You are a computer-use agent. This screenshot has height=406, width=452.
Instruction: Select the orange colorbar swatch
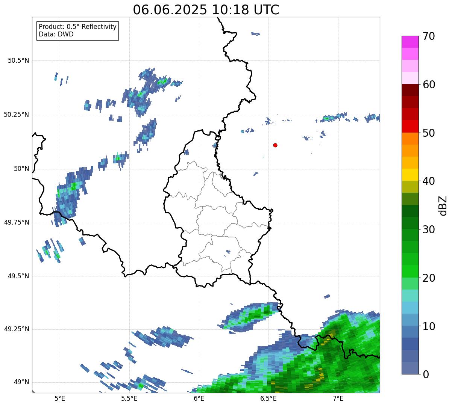410,138
